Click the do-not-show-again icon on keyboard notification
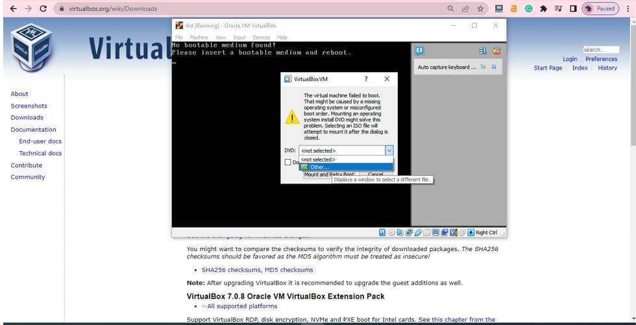636x325 pixels. pyautogui.click(x=483, y=67)
